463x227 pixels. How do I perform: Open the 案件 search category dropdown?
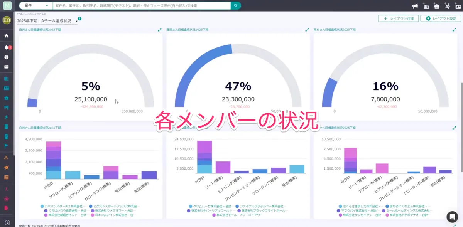tap(35, 6)
